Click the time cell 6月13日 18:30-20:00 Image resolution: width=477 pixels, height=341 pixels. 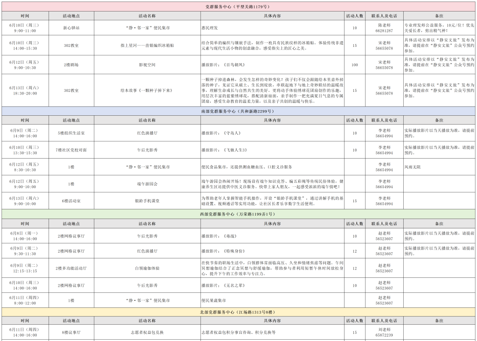pyautogui.click(x=25, y=91)
